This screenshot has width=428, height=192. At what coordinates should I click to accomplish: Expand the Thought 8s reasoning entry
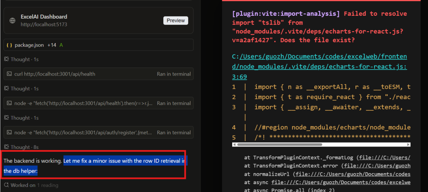click(21, 147)
